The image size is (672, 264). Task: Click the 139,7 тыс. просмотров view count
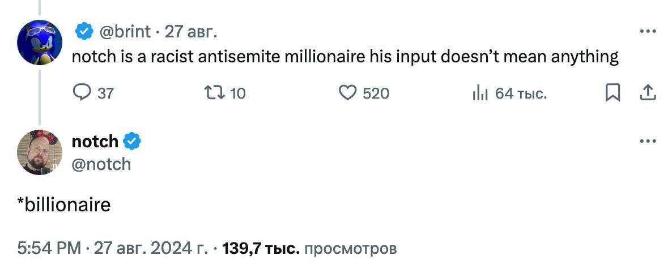click(x=309, y=248)
